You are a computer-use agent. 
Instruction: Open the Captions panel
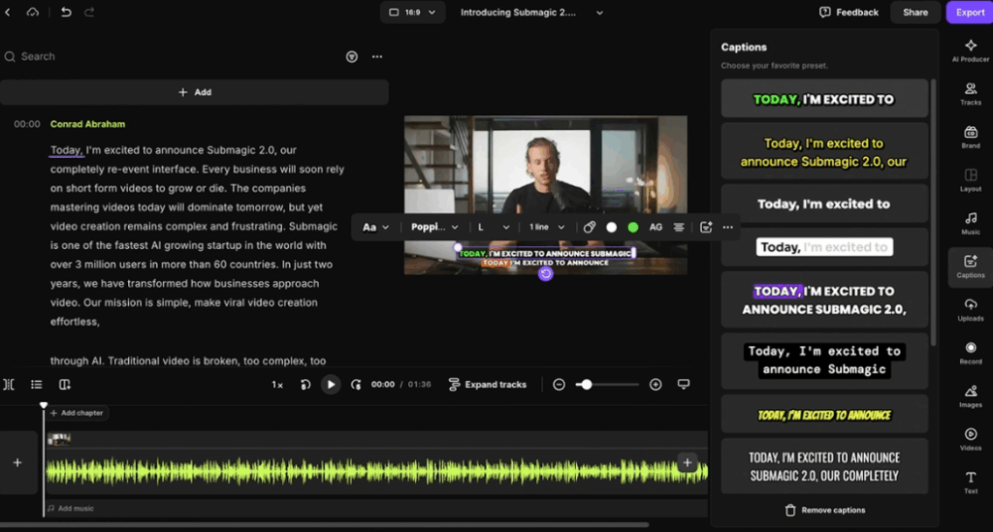click(x=970, y=266)
